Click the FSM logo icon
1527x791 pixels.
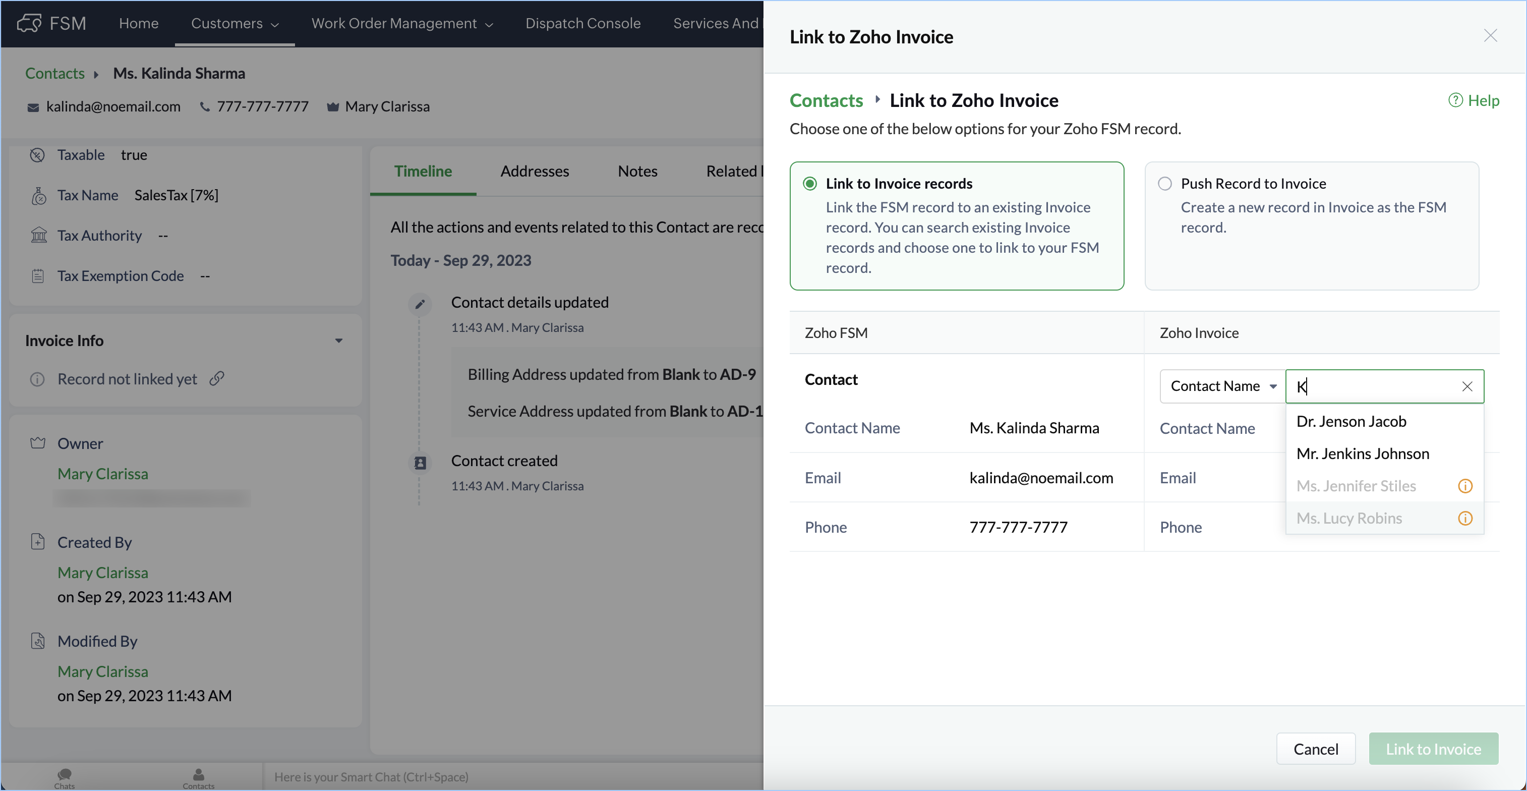point(29,23)
